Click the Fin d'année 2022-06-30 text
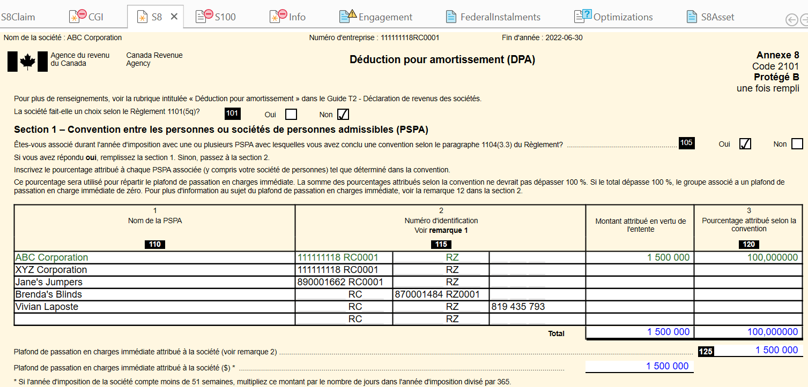 [x=542, y=38]
